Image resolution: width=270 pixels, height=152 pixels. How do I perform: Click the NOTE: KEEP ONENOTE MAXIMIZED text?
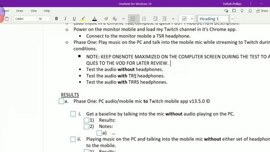point(178,60)
